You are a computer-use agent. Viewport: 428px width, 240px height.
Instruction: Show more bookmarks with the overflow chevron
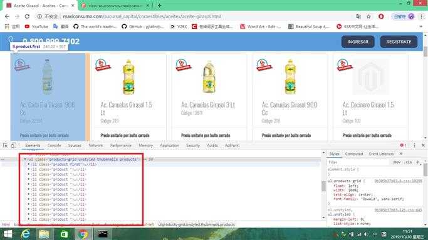[x=420, y=26]
